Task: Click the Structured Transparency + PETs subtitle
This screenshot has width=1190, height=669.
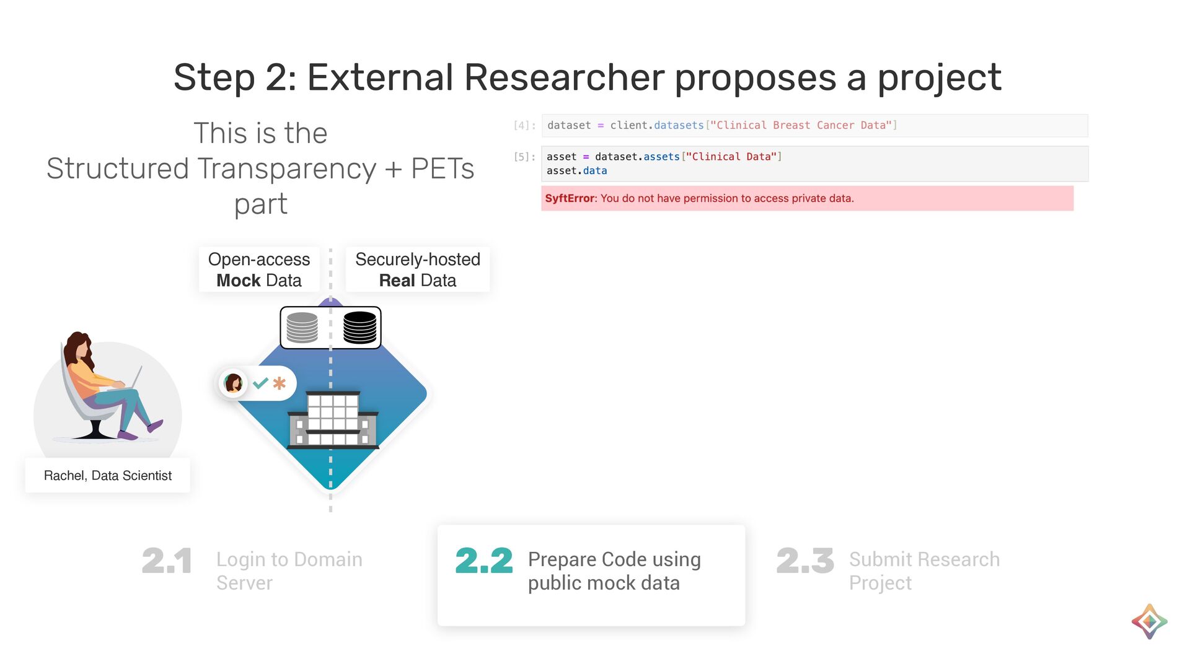Action: tap(260, 168)
